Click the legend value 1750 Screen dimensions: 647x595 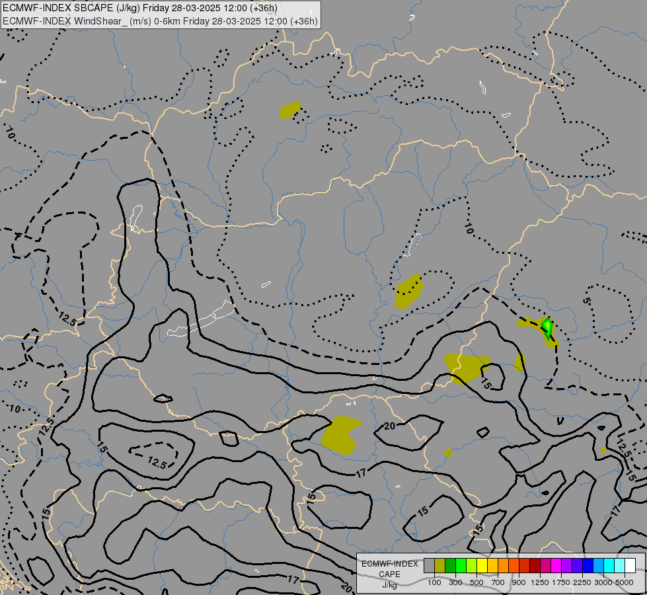[x=561, y=582]
